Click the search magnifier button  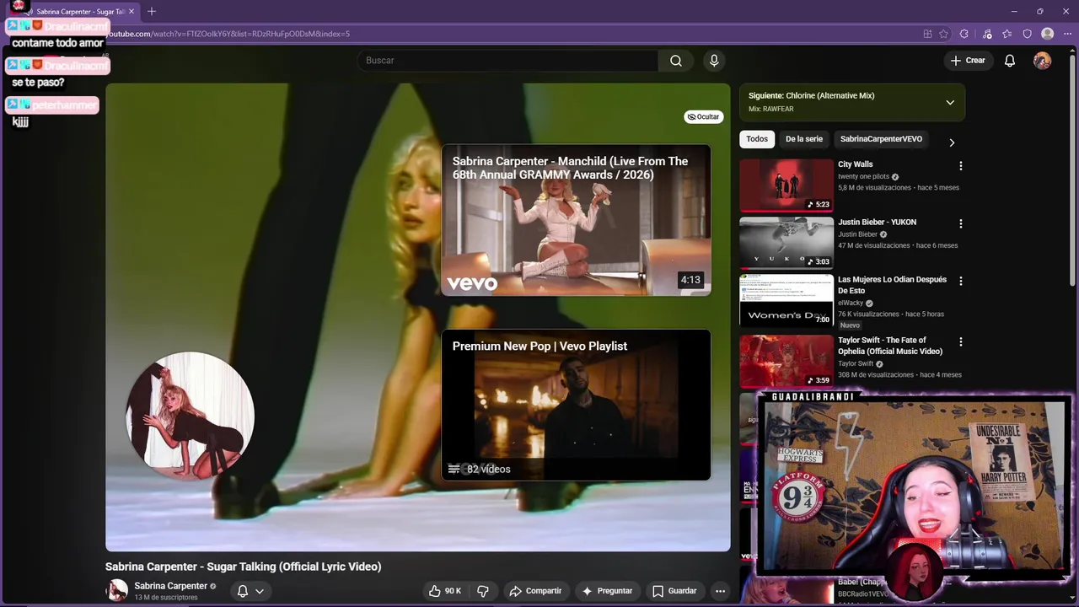(x=675, y=61)
